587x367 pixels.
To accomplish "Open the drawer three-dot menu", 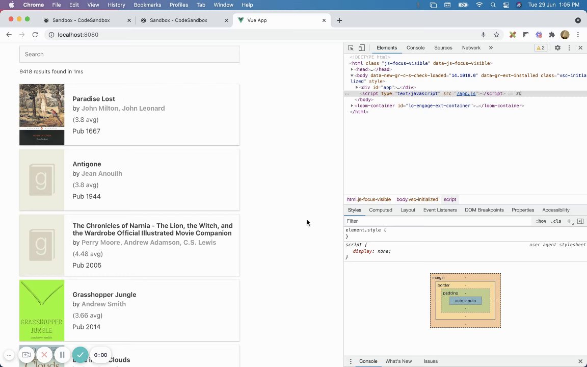I will 351,361.
